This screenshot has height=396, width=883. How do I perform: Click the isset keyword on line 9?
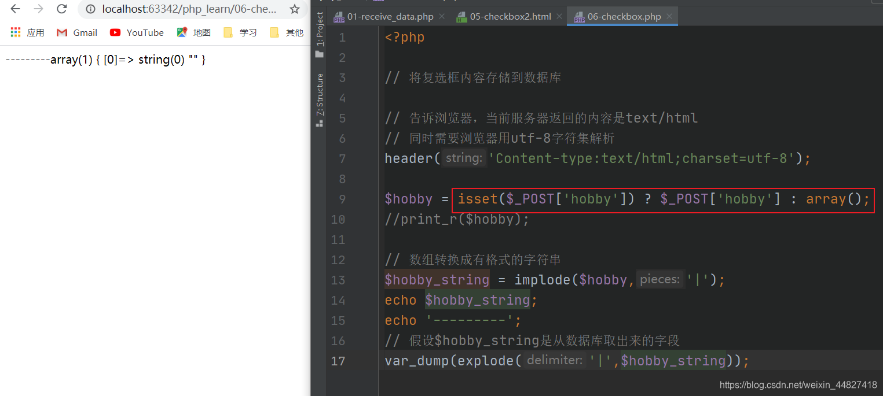point(478,199)
